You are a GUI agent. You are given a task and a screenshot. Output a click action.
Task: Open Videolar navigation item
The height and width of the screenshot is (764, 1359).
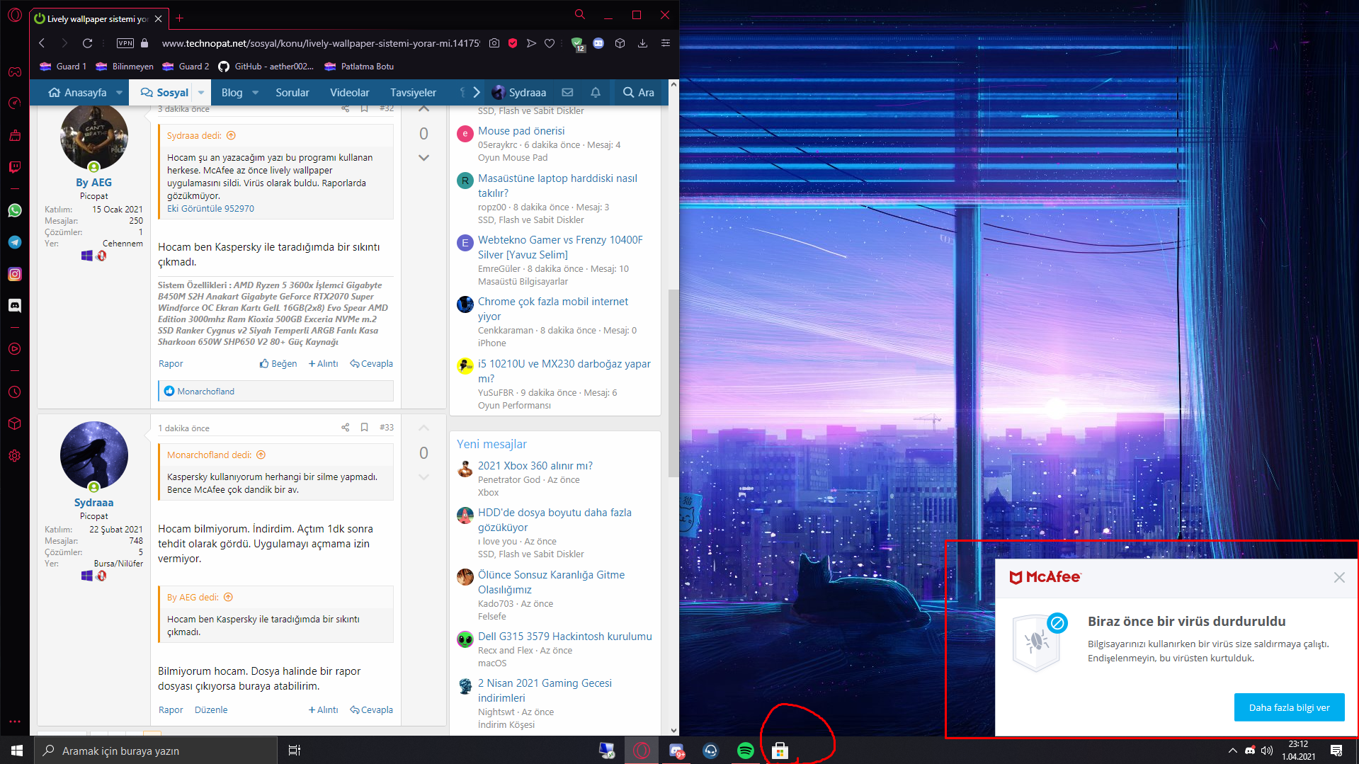coord(350,93)
